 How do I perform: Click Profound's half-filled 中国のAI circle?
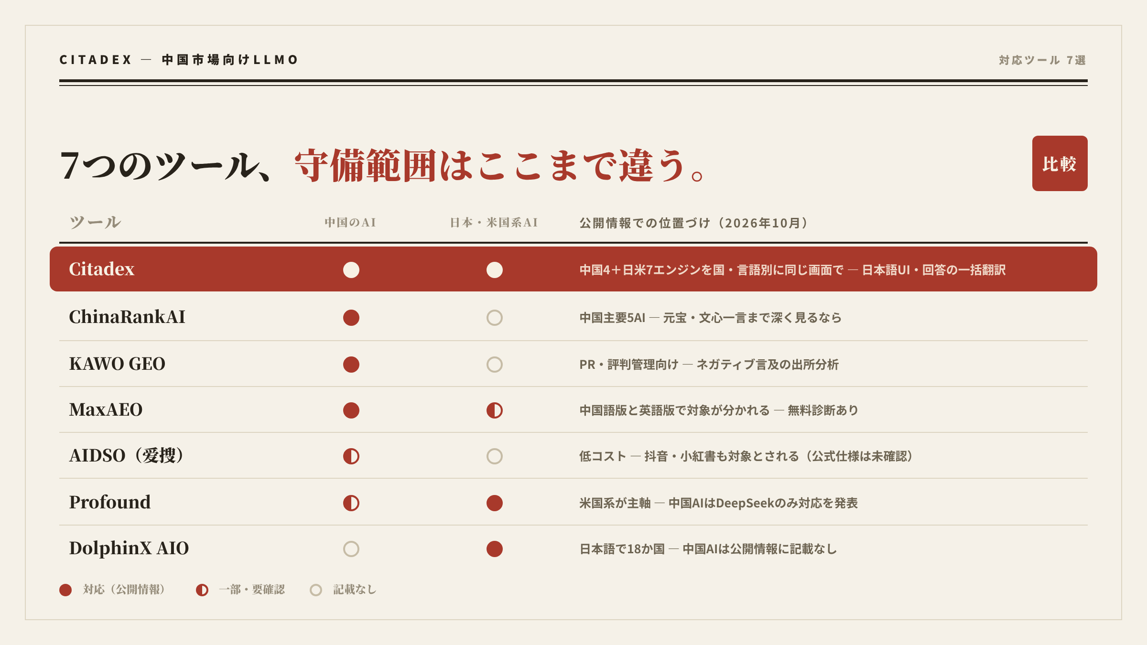351,503
